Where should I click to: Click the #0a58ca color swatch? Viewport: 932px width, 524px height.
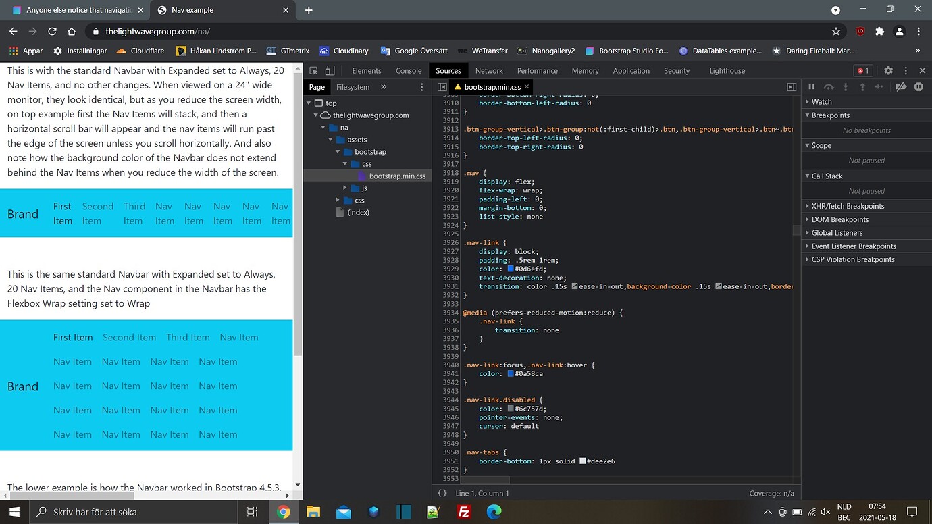click(x=511, y=373)
